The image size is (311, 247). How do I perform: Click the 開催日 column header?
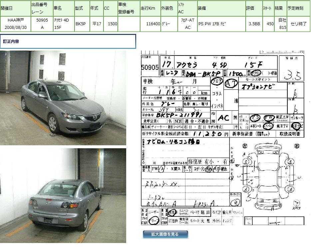point(15,8)
